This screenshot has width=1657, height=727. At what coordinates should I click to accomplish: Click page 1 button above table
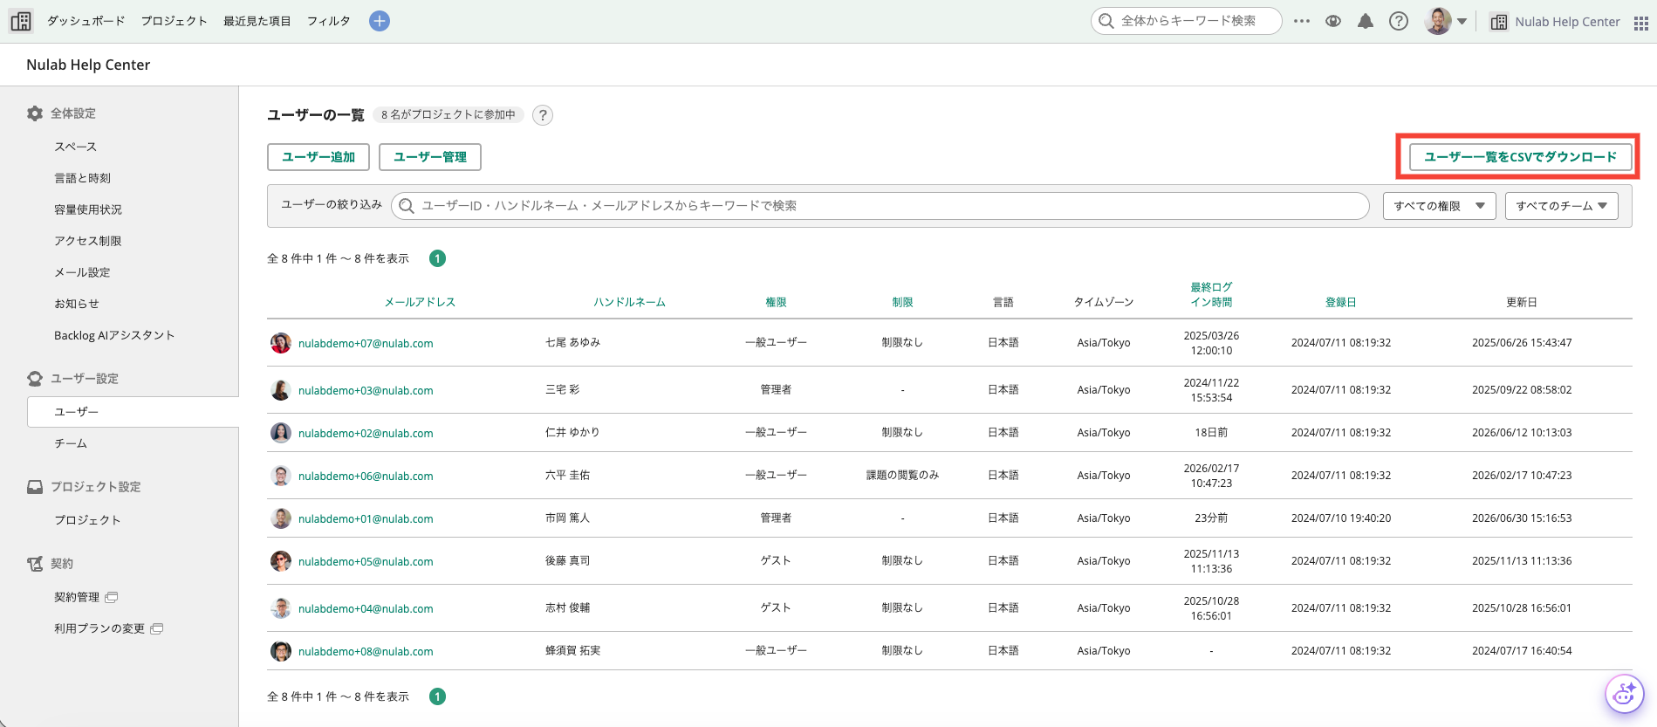tap(437, 258)
